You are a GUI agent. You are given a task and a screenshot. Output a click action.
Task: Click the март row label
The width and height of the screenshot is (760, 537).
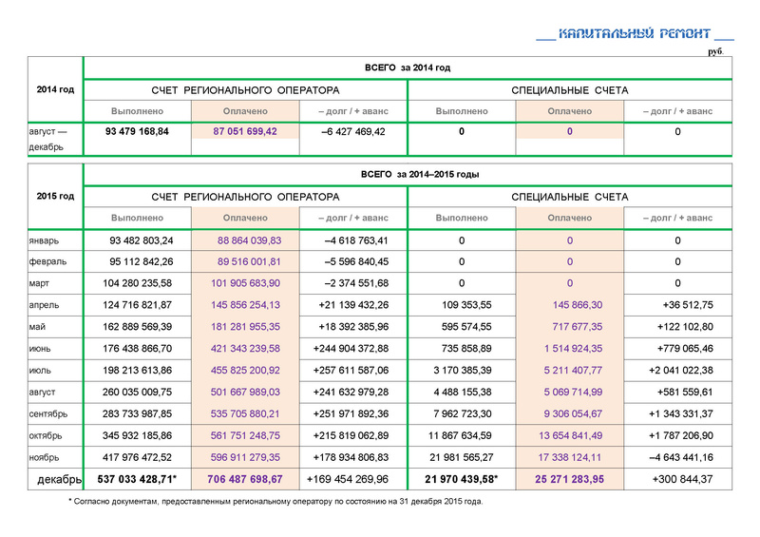point(39,283)
